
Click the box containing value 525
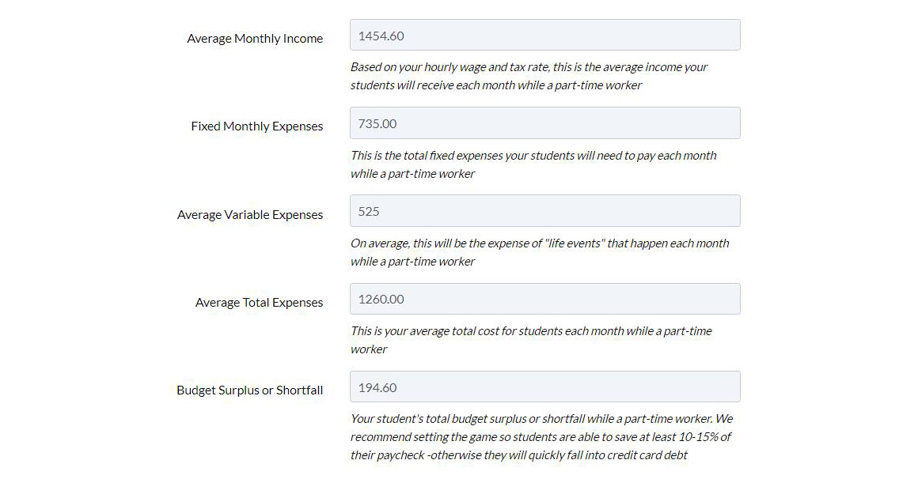[545, 210]
